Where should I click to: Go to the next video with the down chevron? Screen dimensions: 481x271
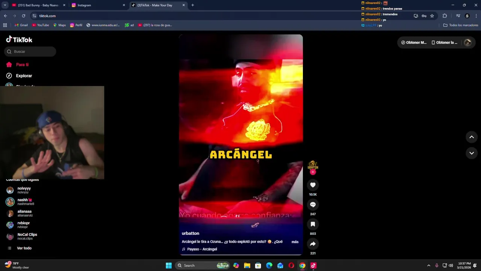tap(472, 153)
